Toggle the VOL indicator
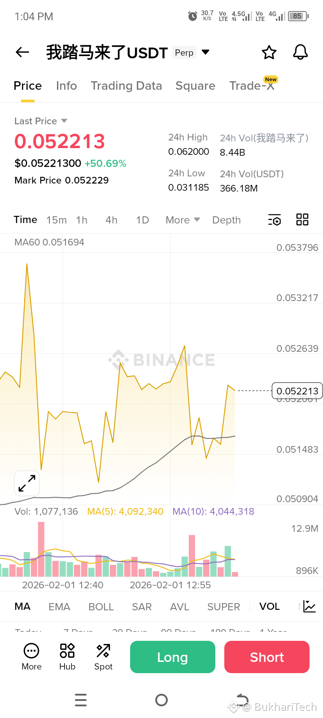Image resolution: width=323 pixels, height=718 pixels. [x=270, y=607]
